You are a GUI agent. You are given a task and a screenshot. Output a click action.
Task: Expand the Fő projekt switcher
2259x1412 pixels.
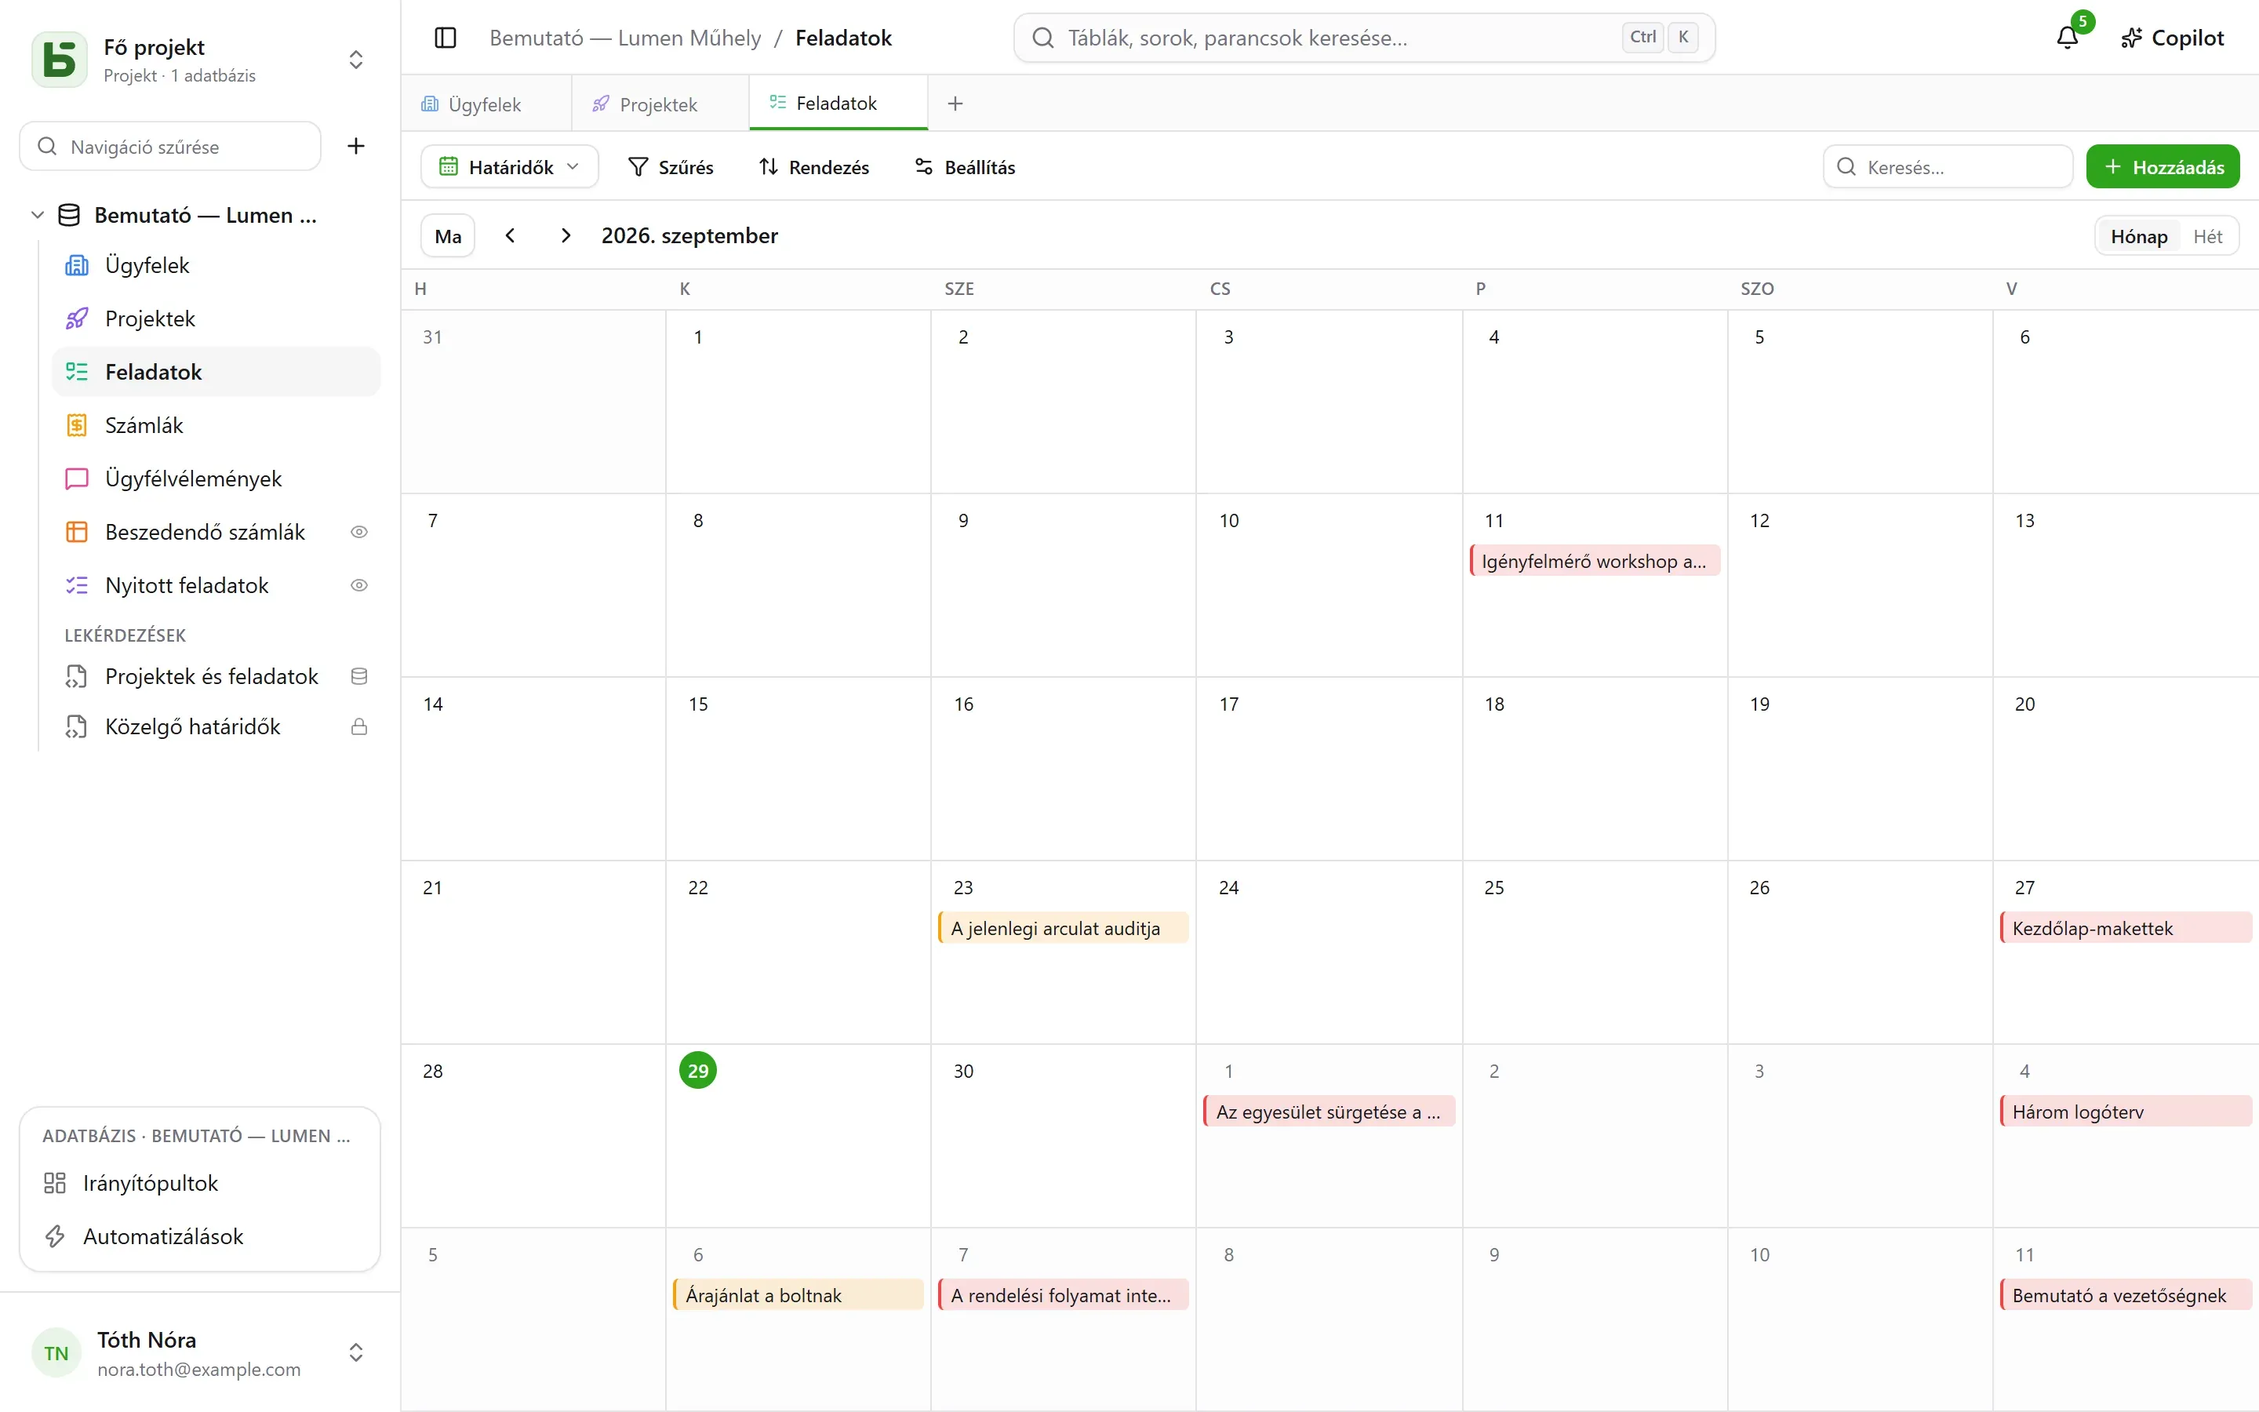pos(355,60)
